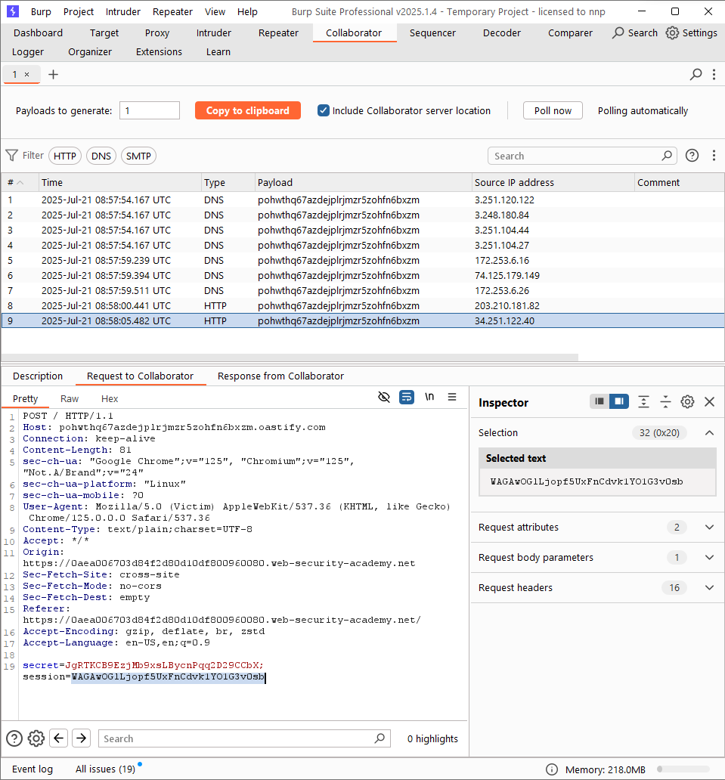Sort interactions by Payload column header
725x780 pixels.
363,183
